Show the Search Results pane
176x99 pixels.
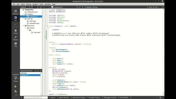63,98
